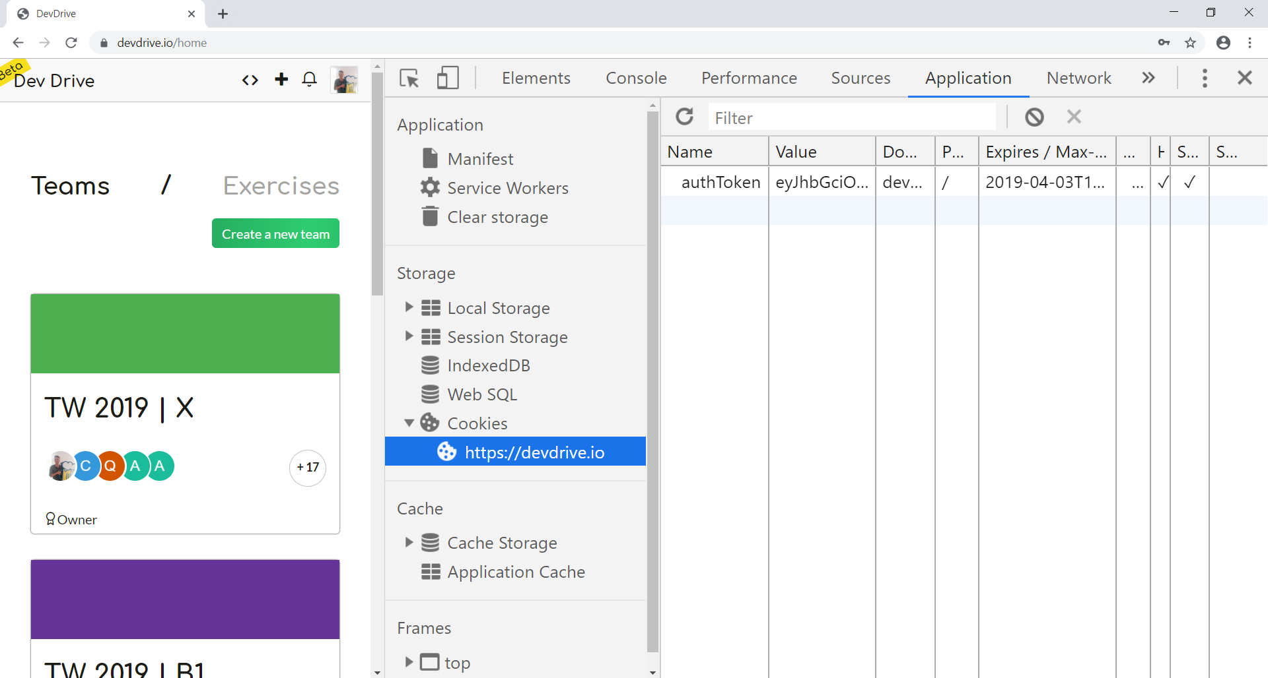
Task: Expand the Session Storage tree
Action: pyautogui.click(x=409, y=336)
